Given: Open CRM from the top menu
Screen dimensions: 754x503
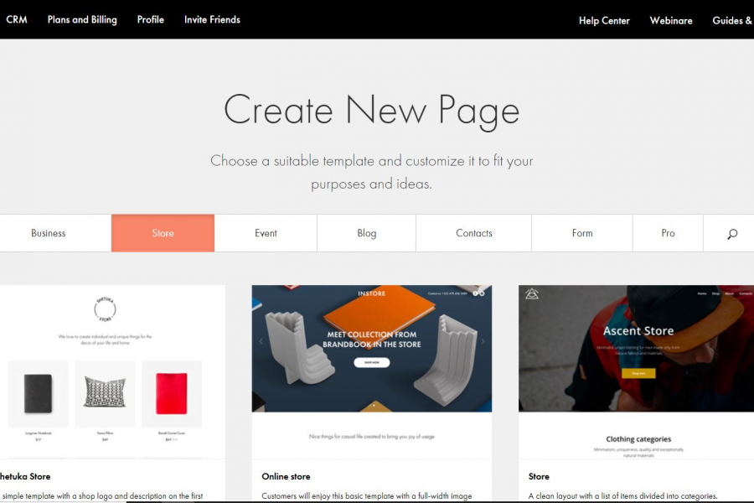Looking at the screenshot, I should pyautogui.click(x=17, y=20).
